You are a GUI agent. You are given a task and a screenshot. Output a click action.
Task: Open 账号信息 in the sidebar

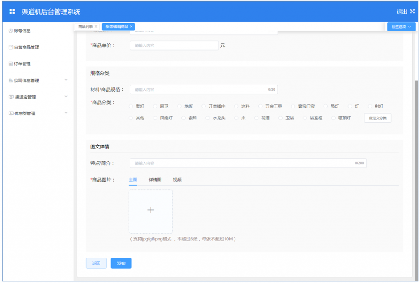(20, 31)
